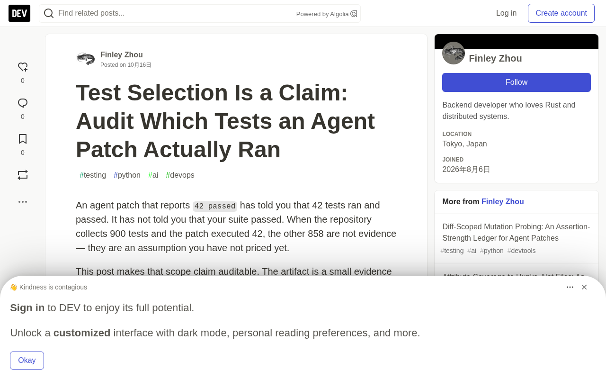Click the boost repost arrows icon

point(23,175)
